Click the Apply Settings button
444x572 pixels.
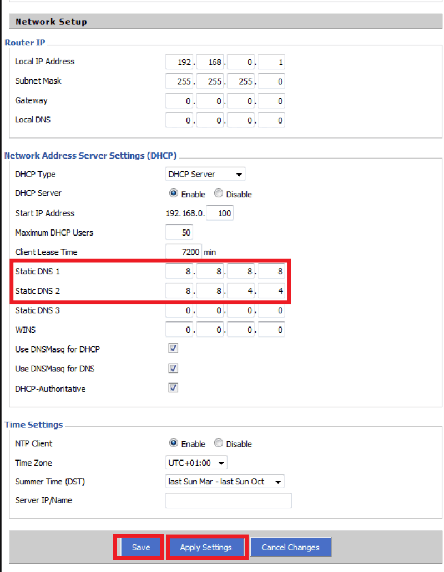click(x=206, y=547)
